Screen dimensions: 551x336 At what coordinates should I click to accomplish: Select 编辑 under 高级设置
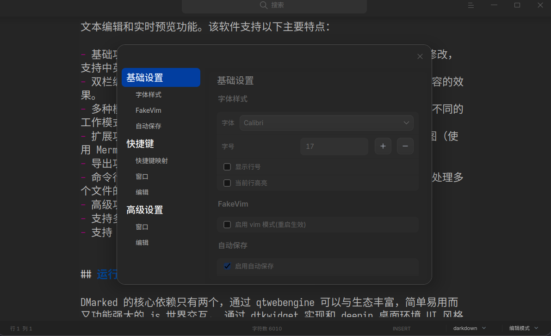(142, 243)
